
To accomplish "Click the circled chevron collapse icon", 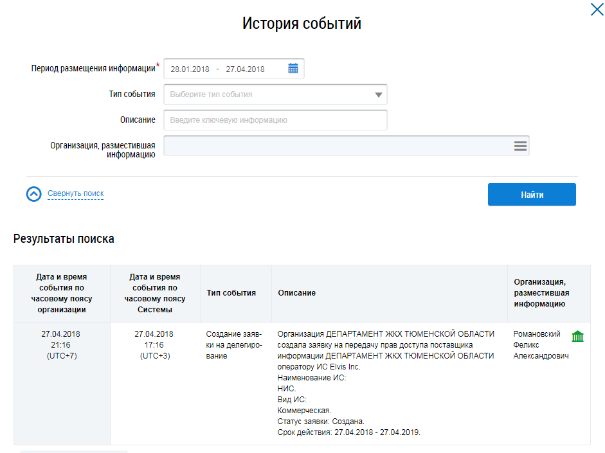I will tap(34, 194).
